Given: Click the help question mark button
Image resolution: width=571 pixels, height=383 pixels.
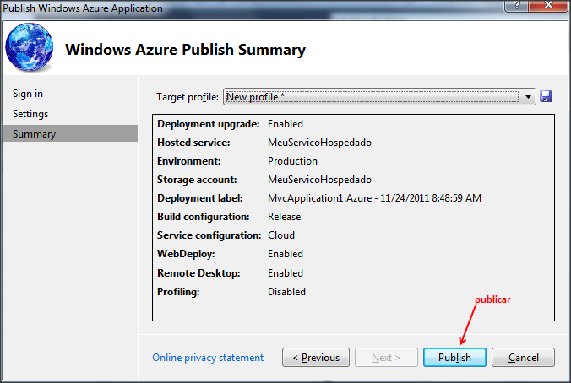Looking at the screenshot, I should pos(516,5).
